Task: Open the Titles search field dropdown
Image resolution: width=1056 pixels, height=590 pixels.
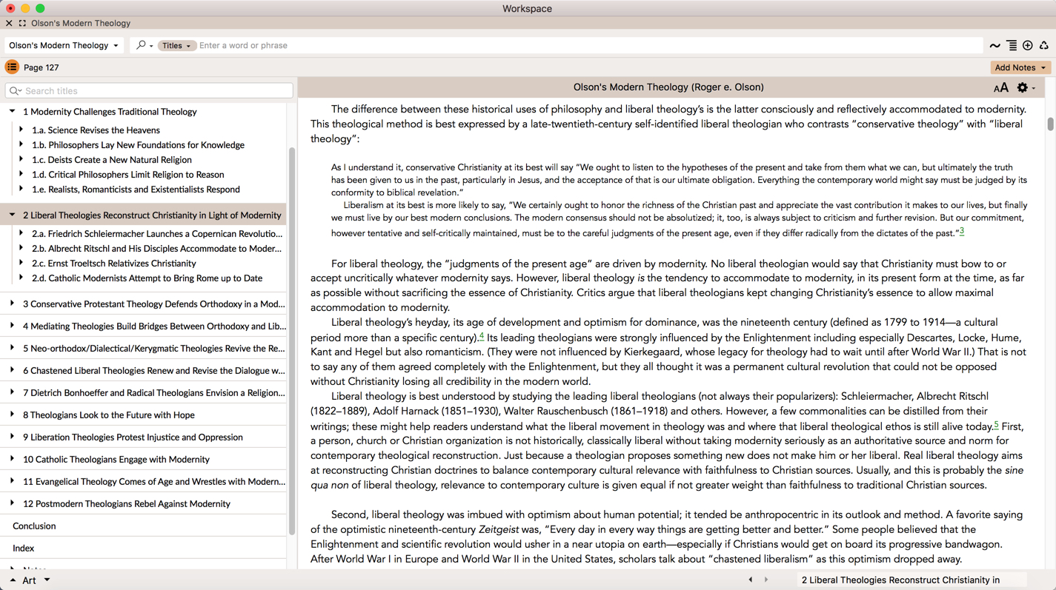Action: coord(176,45)
